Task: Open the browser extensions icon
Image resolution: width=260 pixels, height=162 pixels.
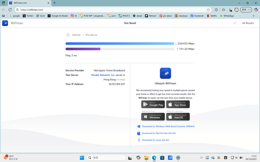Action: pyautogui.click(x=216, y=10)
